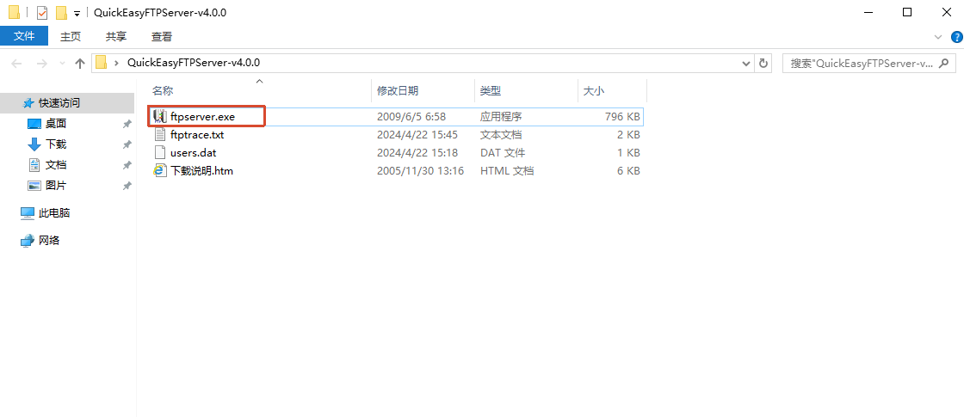This screenshot has width=964, height=417.
Task: Unpin 下载 via its pin icon
Action: pyautogui.click(x=127, y=144)
